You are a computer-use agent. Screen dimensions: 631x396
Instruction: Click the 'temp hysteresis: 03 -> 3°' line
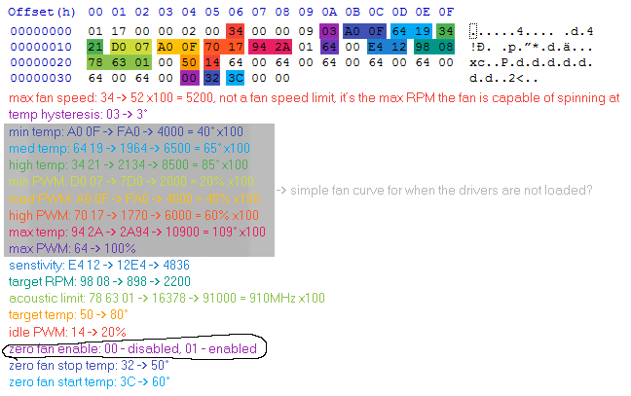point(78,115)
